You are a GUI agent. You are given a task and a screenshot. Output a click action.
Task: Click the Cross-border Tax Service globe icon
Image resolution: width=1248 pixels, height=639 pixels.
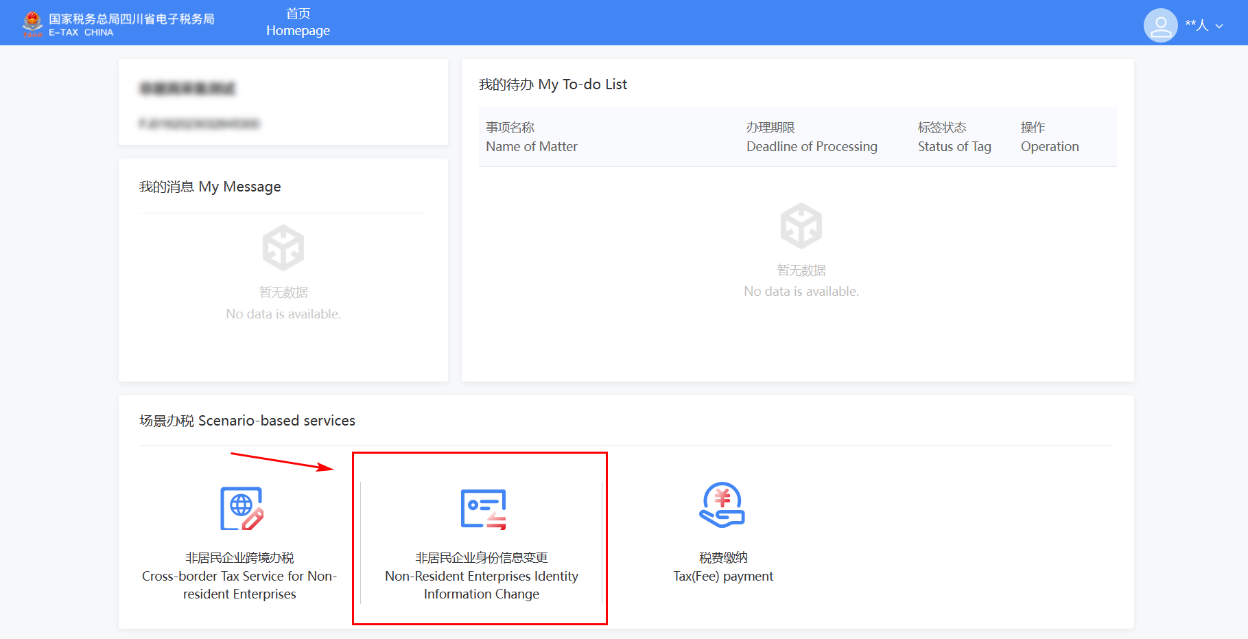242,509
